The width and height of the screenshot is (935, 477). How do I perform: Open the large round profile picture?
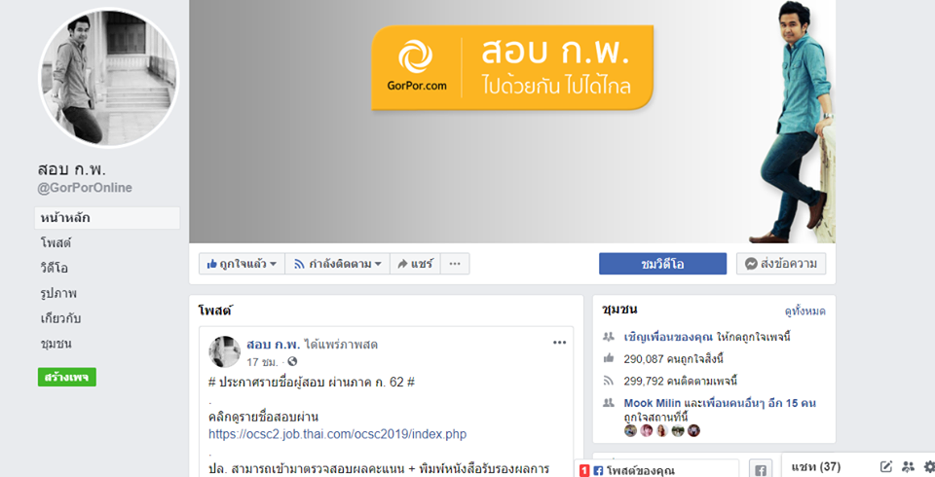(x=108, y=78)
